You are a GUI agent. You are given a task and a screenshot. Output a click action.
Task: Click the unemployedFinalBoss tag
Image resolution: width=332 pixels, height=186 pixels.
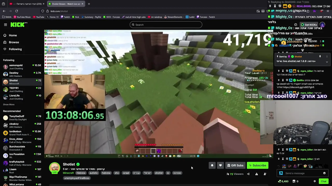click(77, 178)
